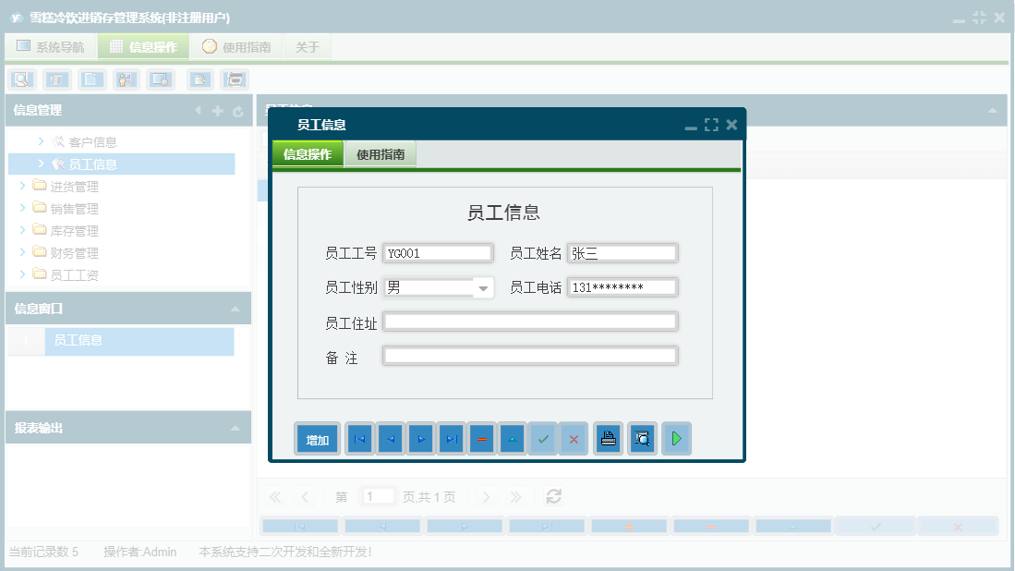Click the print icon in the employee dialog
Viewport: 1015px width, 571px height.
[608, 439]
